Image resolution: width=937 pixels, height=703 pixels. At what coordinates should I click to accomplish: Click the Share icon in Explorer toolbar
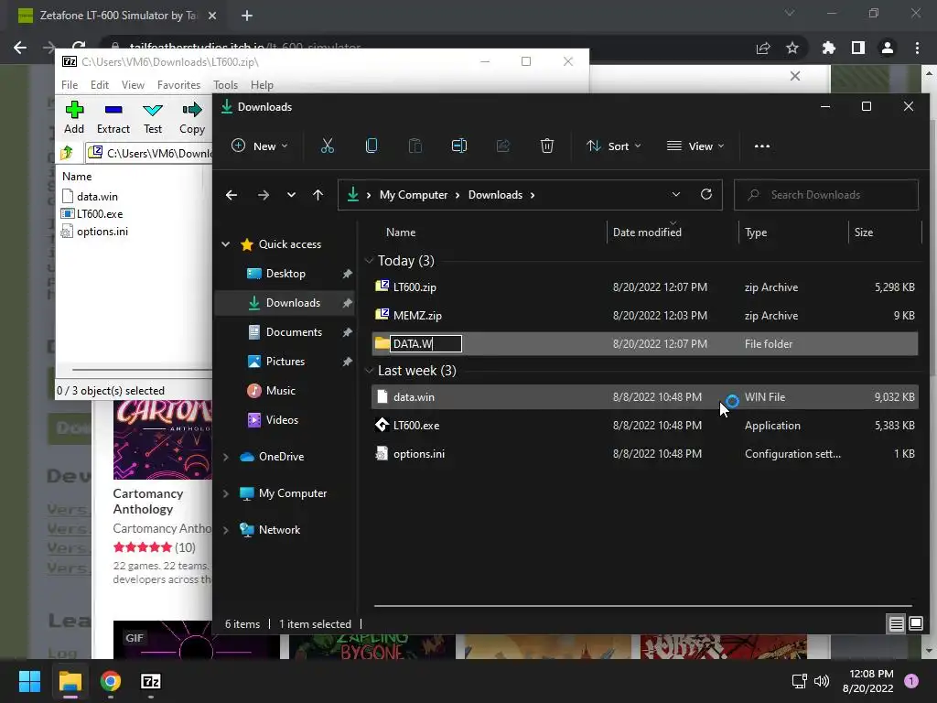coord(503,146)
